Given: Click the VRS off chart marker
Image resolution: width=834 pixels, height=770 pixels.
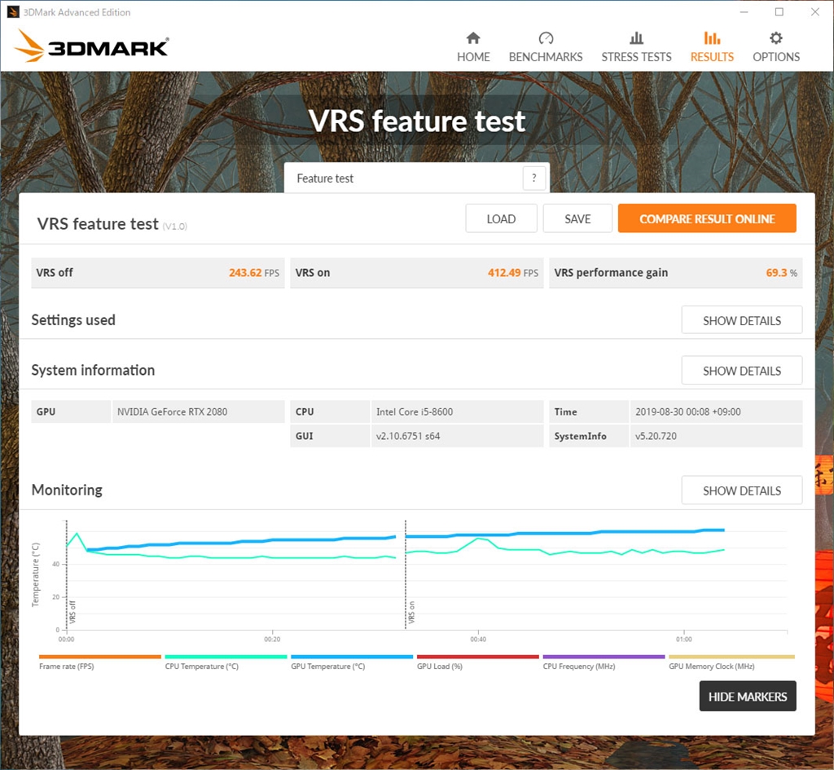Looking at the screenshot, I should 72,612.
